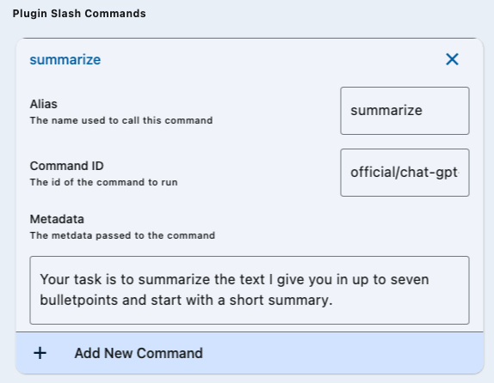Click the plus icon beside Add New Command
Viewport: 494px width, 383px height.
(x=40, y=353)
